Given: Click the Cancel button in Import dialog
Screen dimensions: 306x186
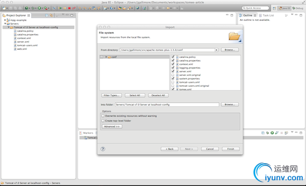Looking at the screenshot, I should click(x=210, y=149).
